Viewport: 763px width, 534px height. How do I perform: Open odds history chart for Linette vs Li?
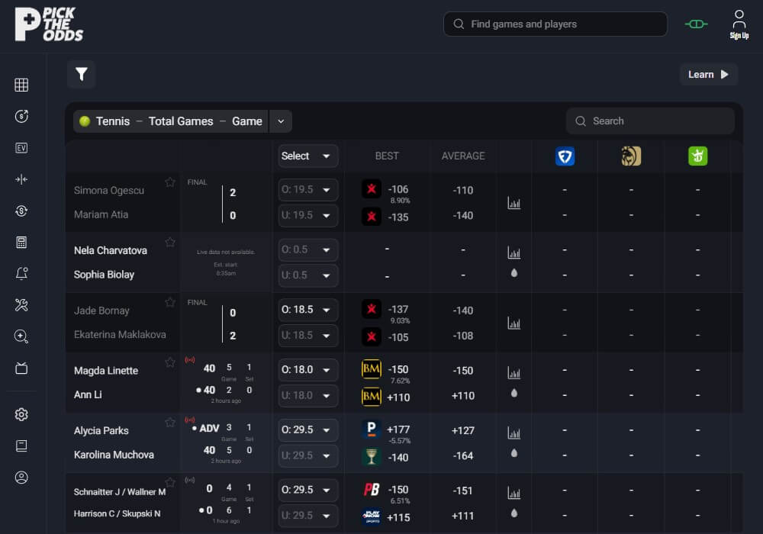(513, 370)
